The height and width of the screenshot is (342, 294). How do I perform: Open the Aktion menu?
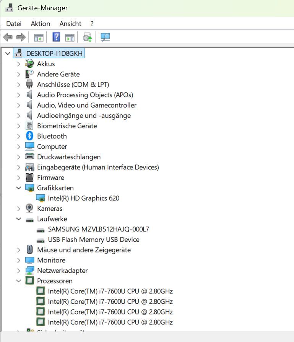point(40,24)
